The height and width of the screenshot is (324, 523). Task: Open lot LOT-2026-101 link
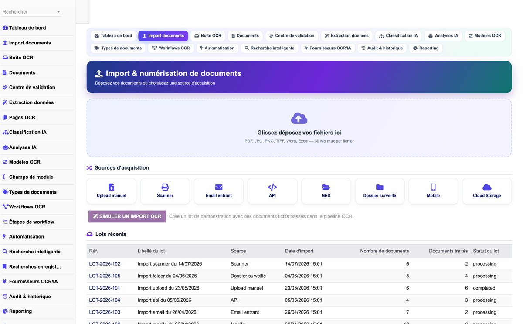click(105, 288)
